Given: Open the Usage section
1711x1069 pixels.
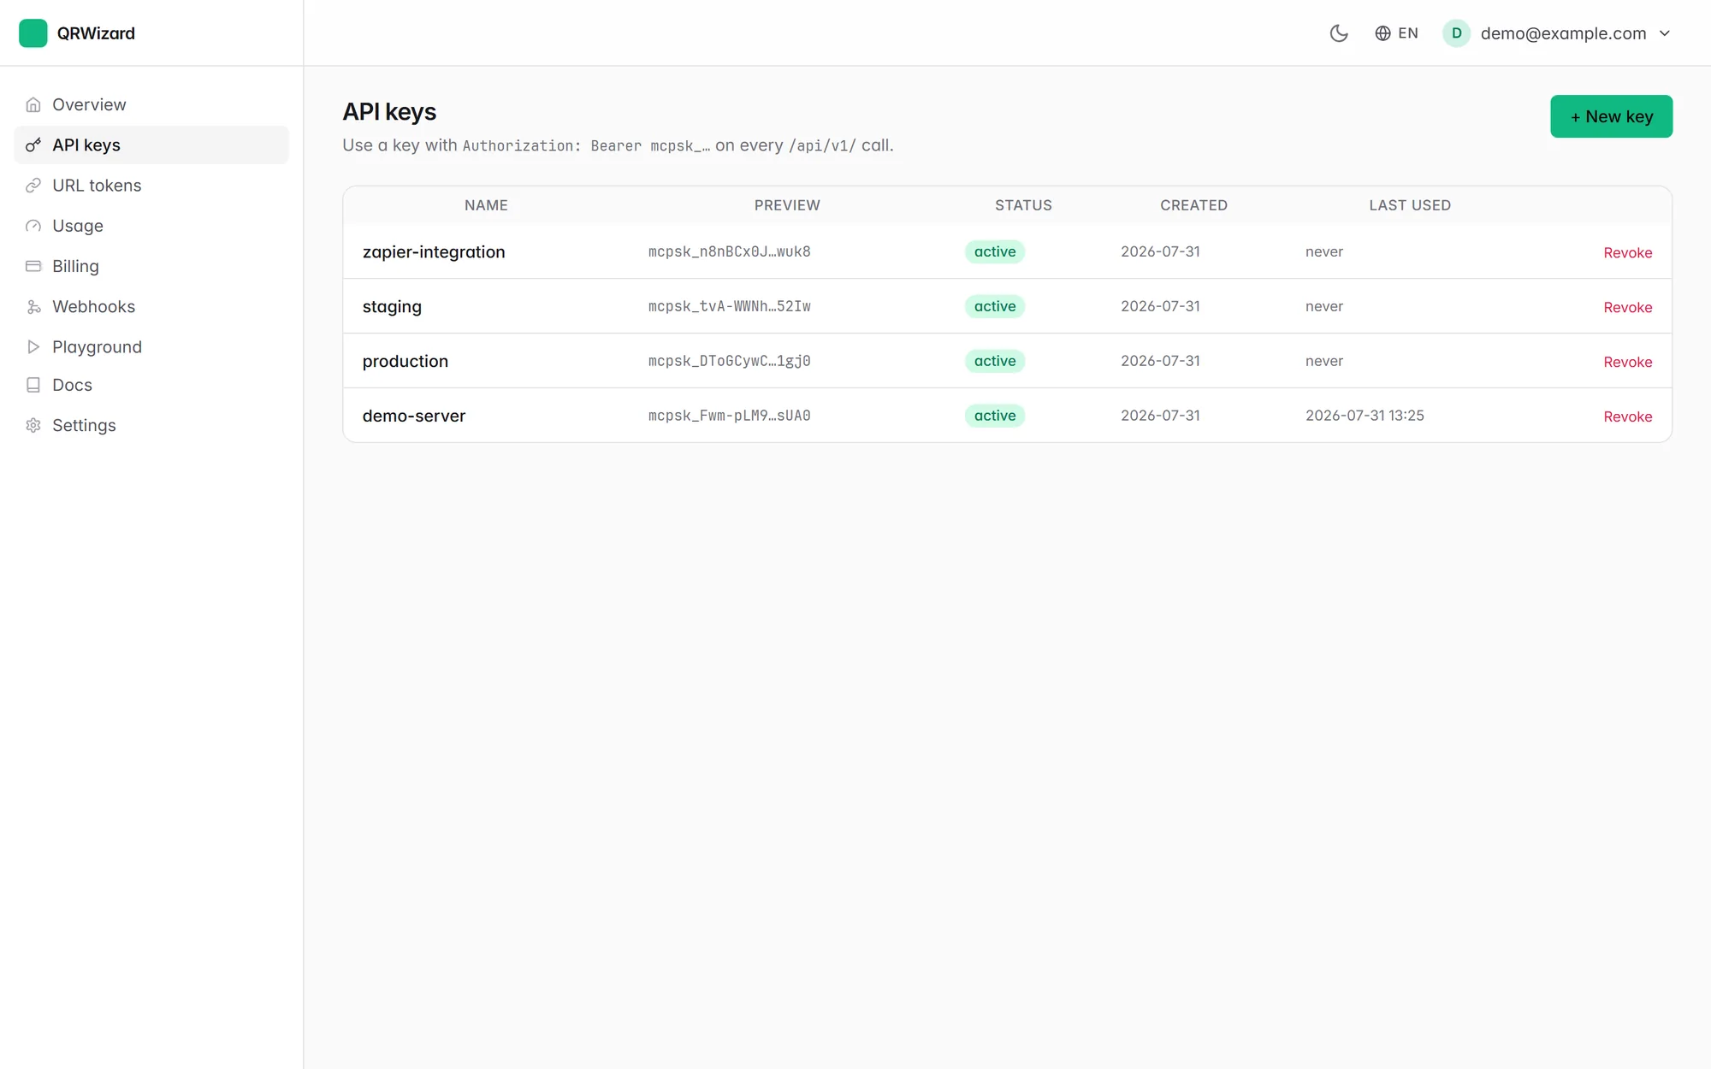Looking at the screenshot, I should tap(151, 226).
